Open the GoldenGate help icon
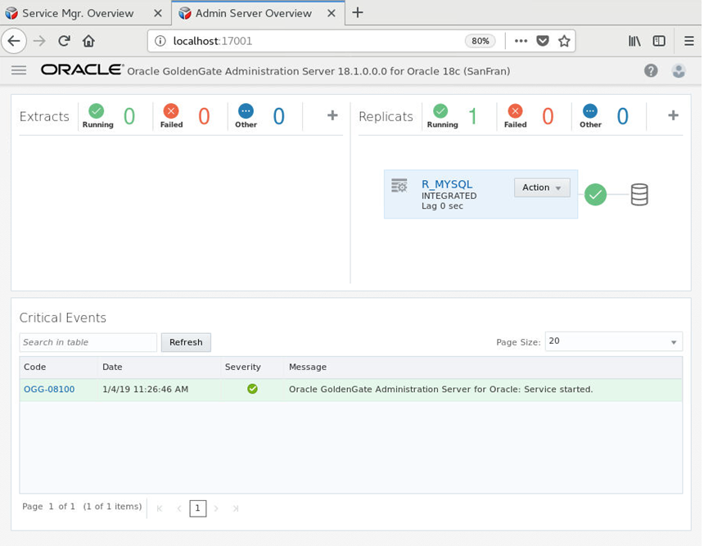The width and height of the screenshot is (704, 546). (651, 70)
